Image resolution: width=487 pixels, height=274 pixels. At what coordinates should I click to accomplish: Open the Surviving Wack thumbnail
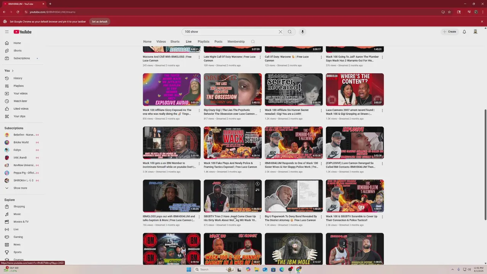(x=232, y=143)
